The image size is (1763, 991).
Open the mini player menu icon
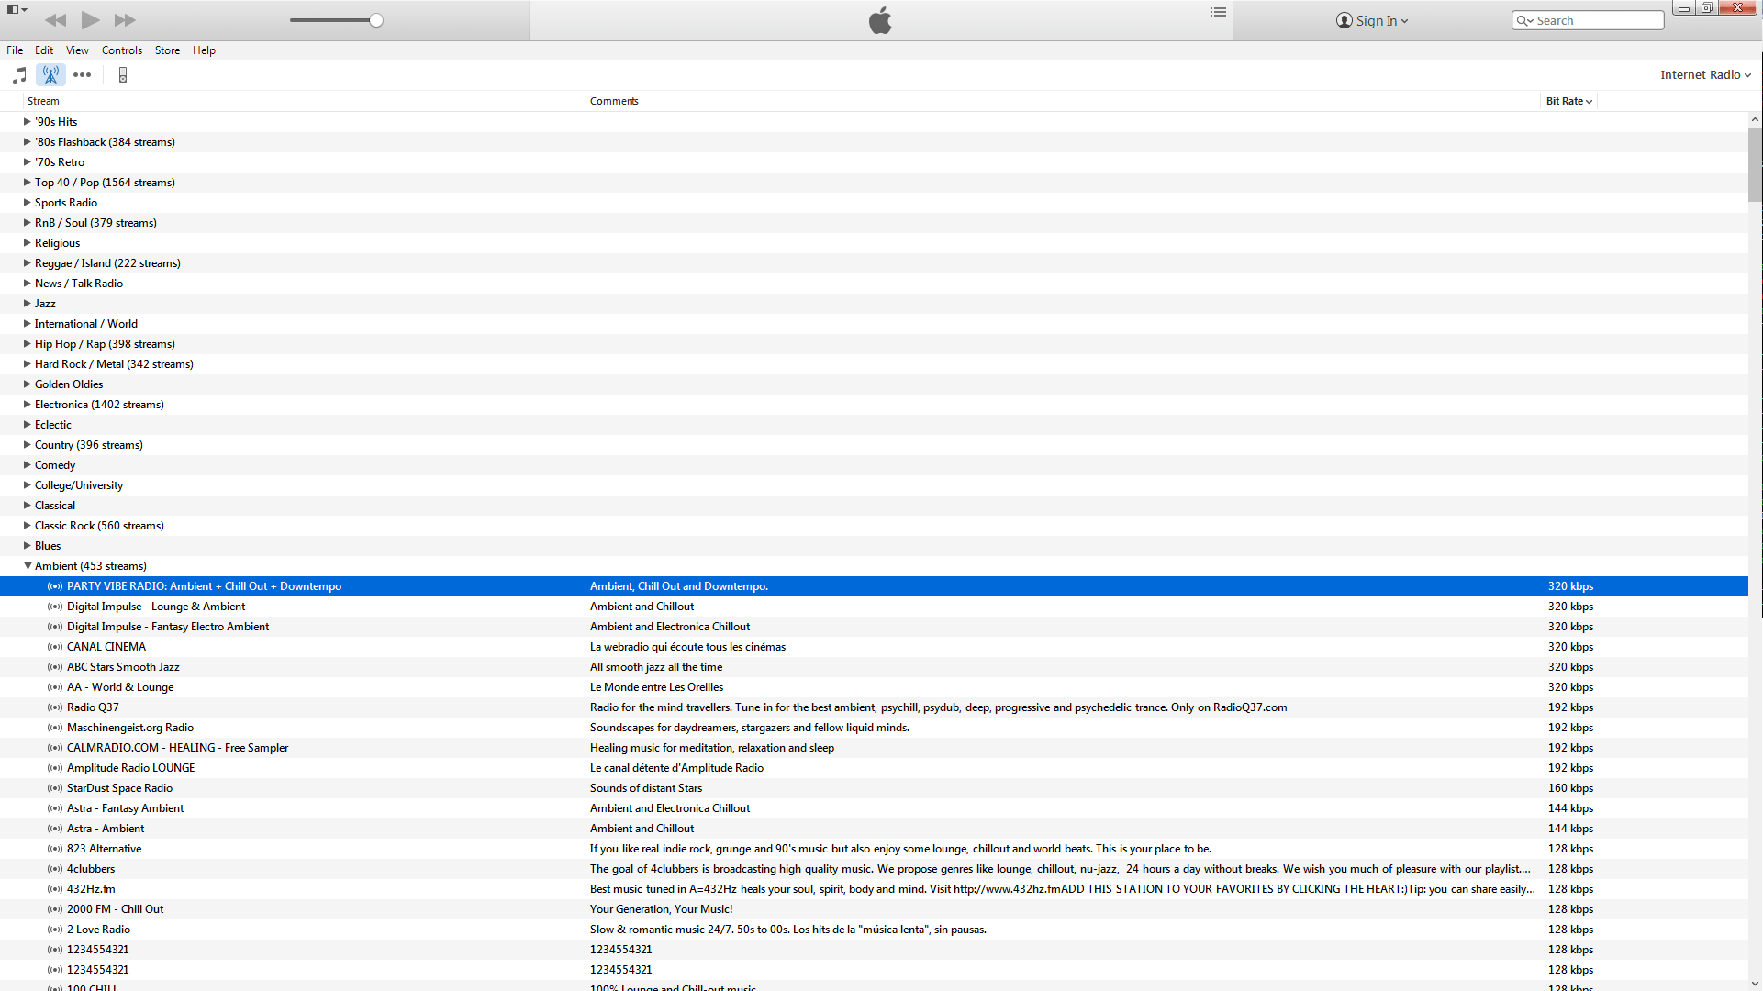17,9
